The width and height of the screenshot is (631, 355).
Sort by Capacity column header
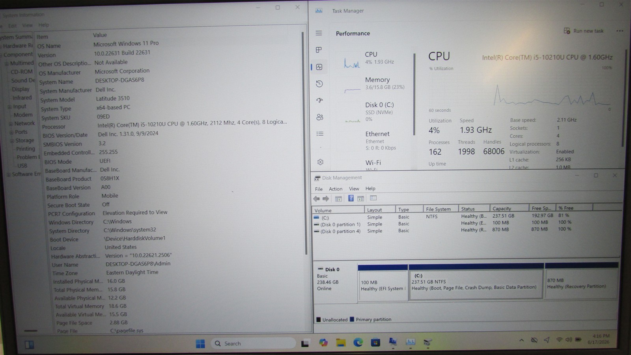[509, 208]
